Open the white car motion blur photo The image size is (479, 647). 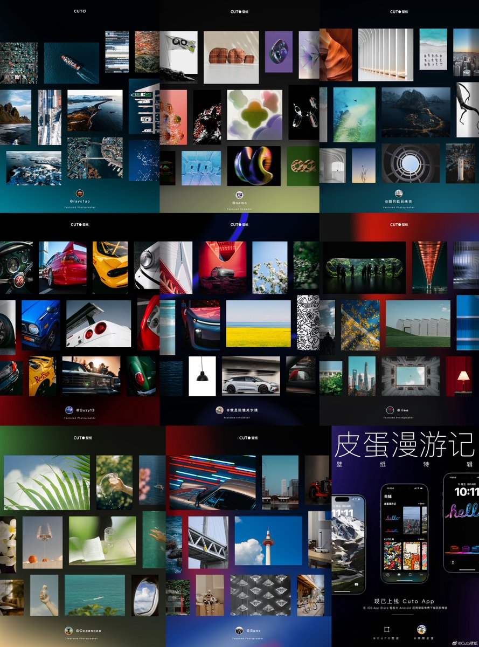pyautogui.click(x=251, y=376)
